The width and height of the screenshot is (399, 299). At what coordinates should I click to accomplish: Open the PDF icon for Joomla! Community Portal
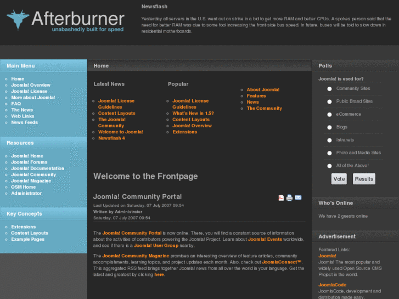281,198
